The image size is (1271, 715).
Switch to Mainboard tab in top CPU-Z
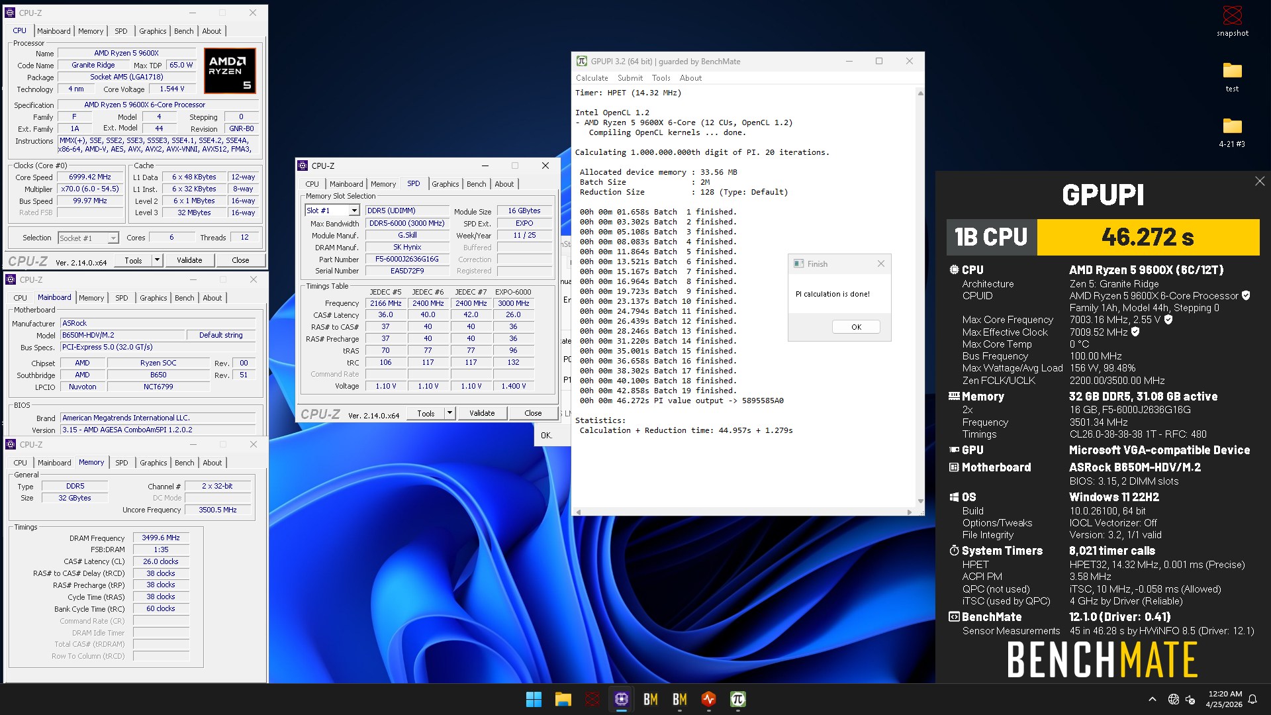54,31
